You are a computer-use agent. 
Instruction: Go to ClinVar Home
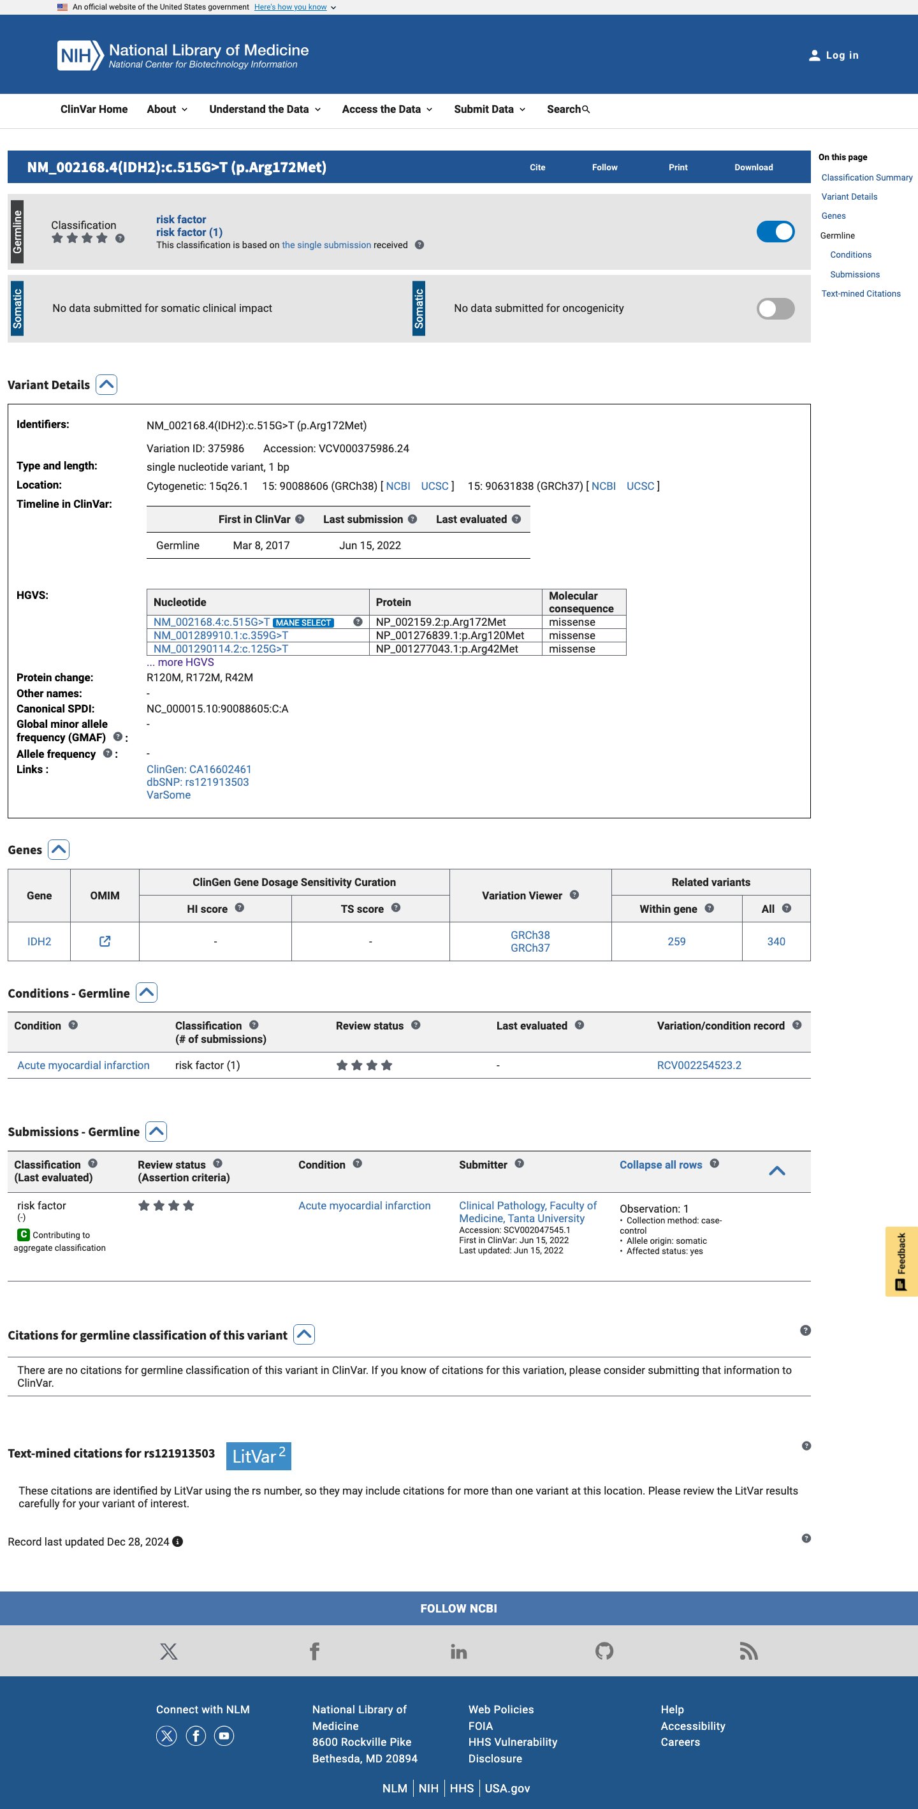94,110
